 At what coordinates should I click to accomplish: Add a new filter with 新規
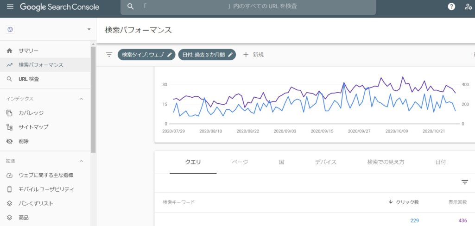pyautogui.click(x=253, y=55)
